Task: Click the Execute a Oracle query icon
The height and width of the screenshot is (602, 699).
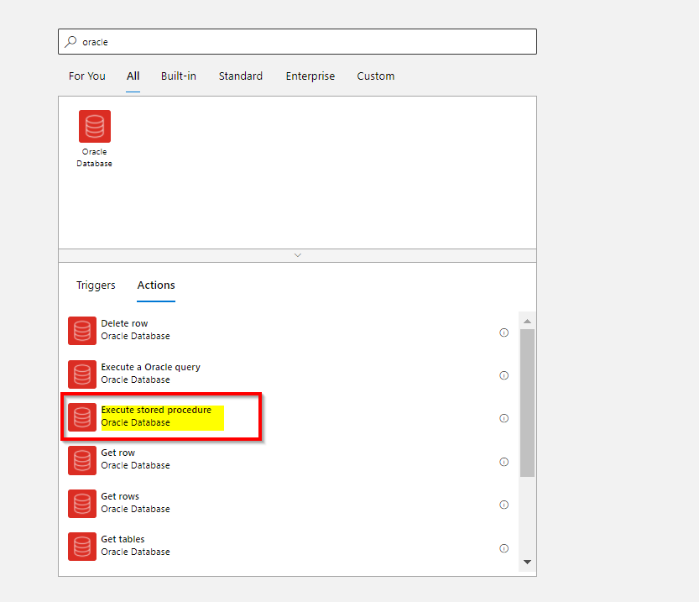Action: 82,374
